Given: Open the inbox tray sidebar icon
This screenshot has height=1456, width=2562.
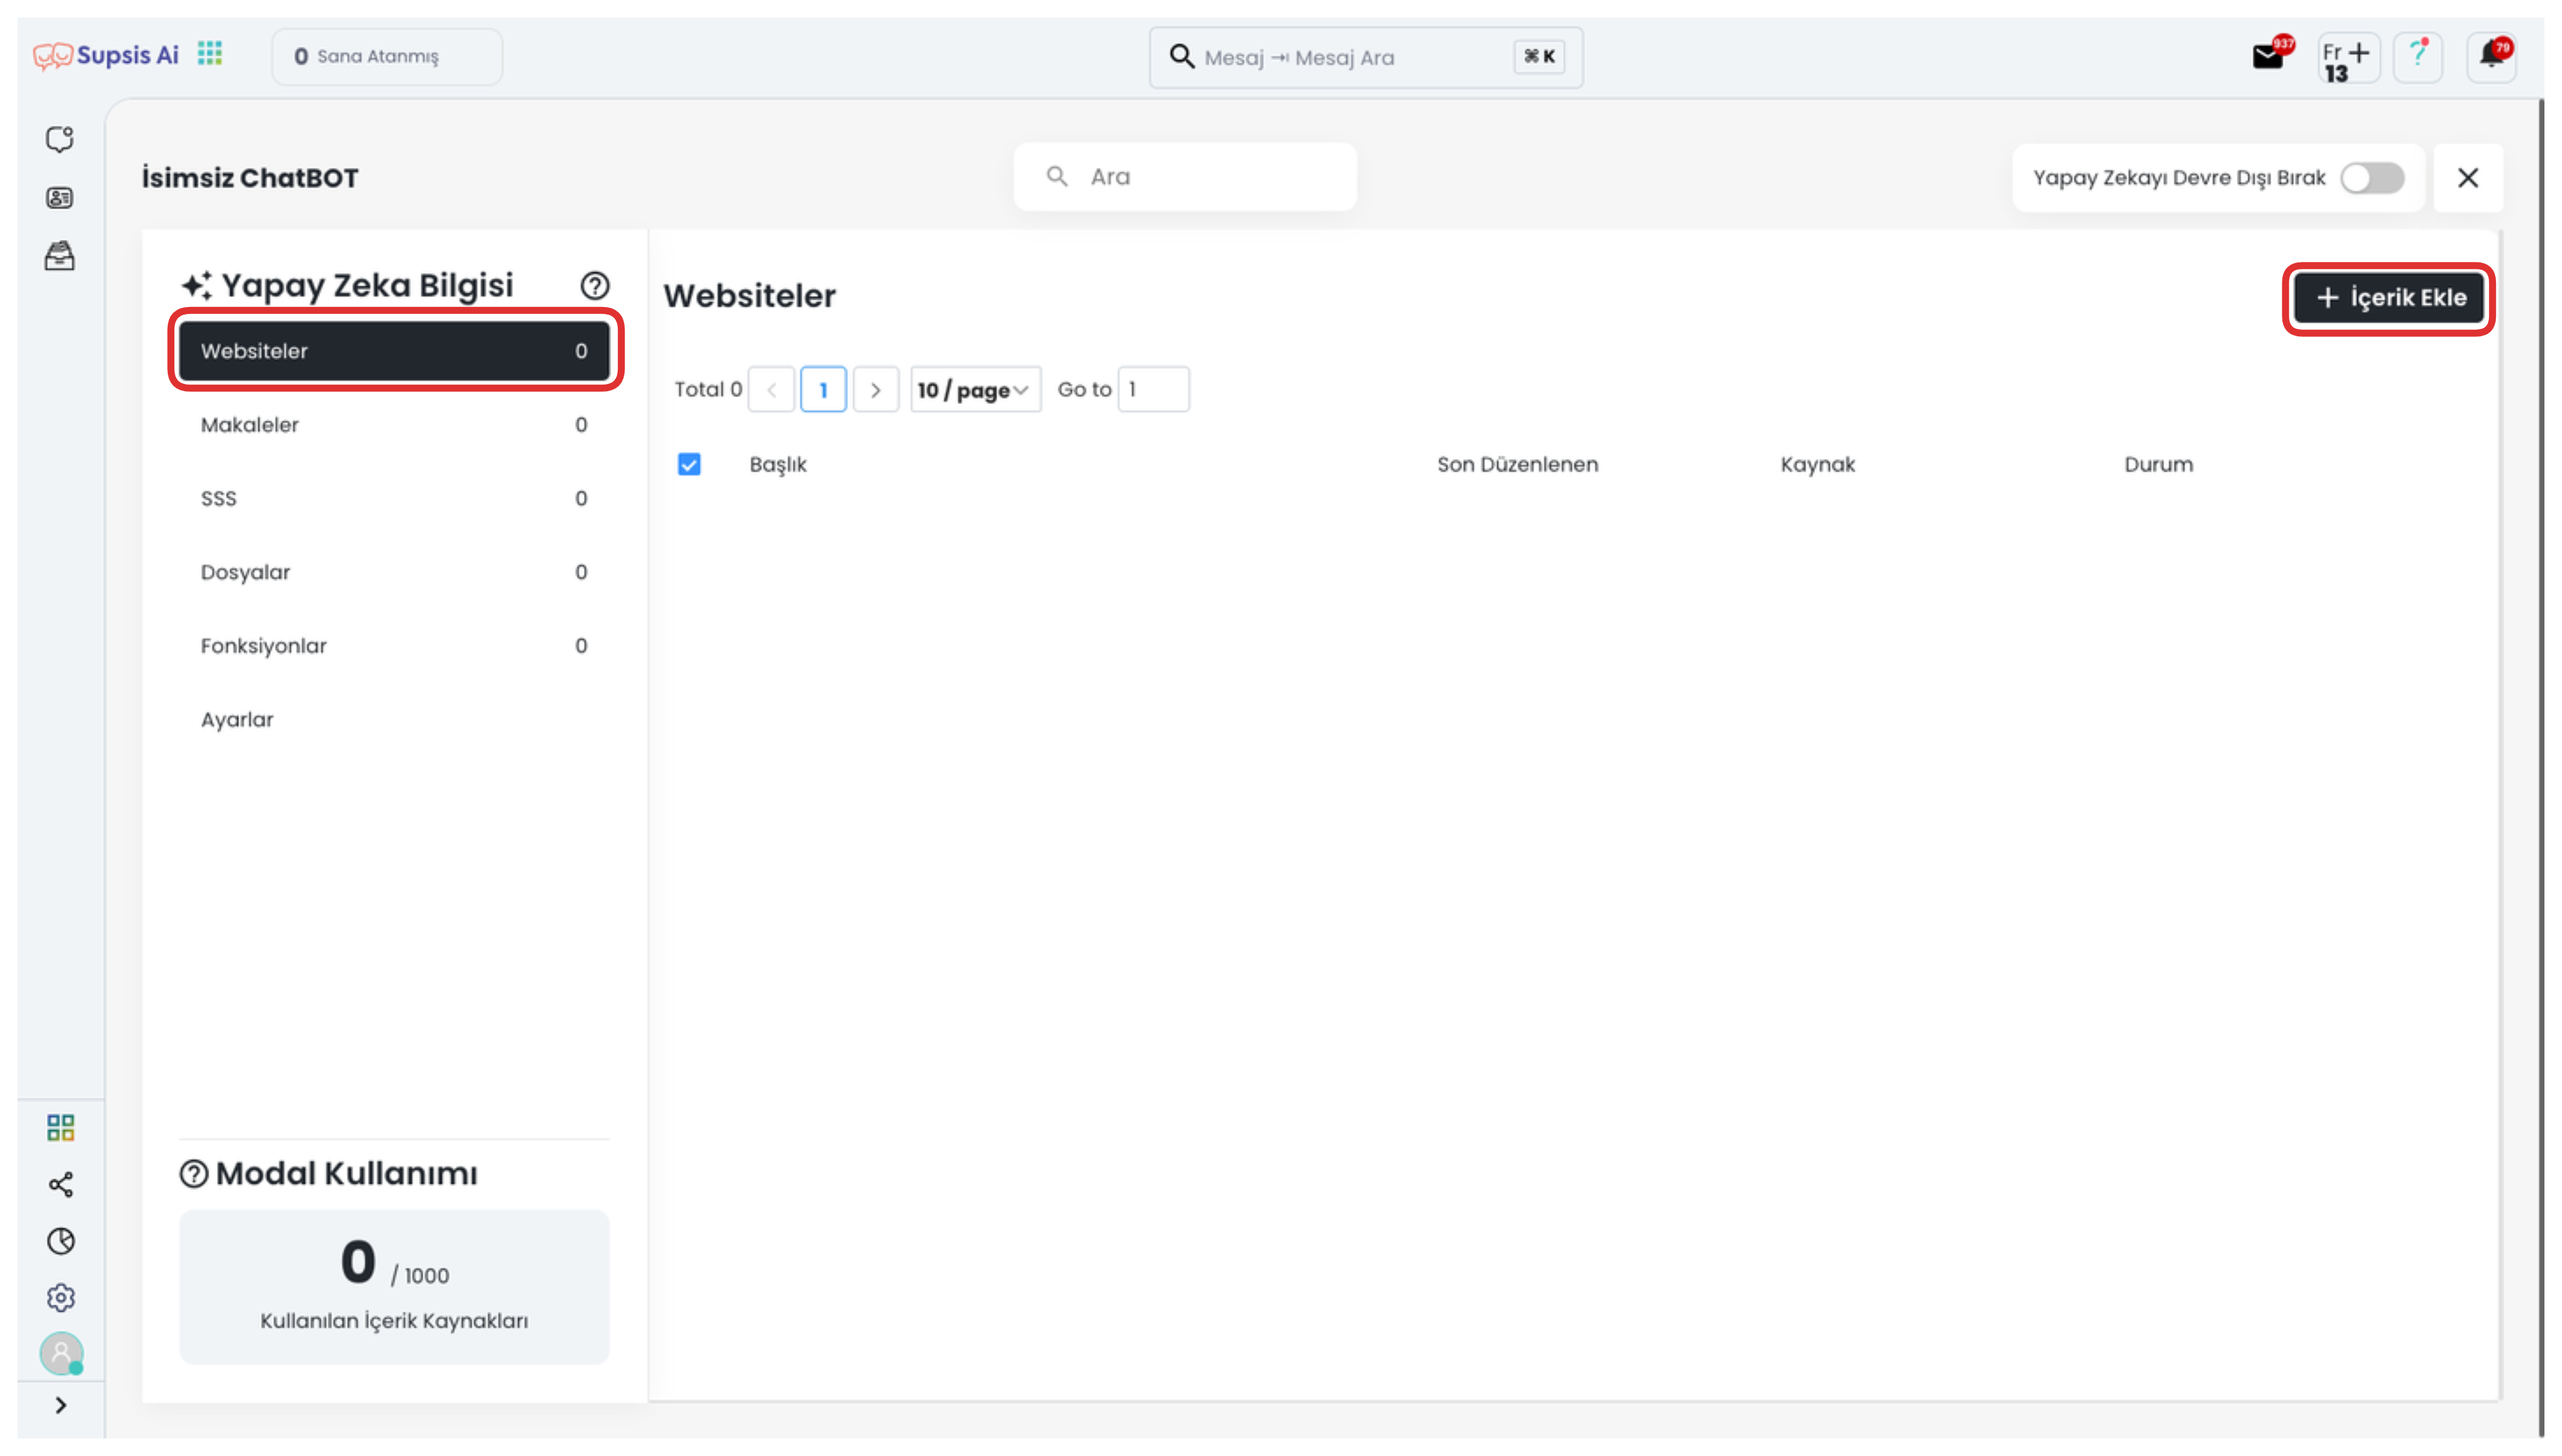Looking at the screenshot, I should click(60, 256).
